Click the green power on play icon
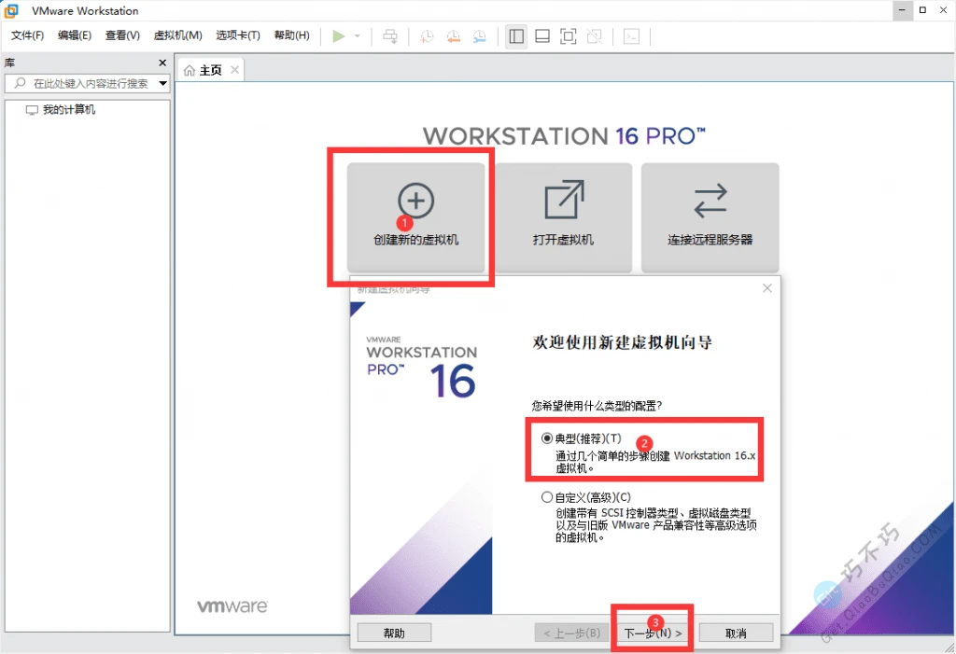956x654 pixels. 338,36
